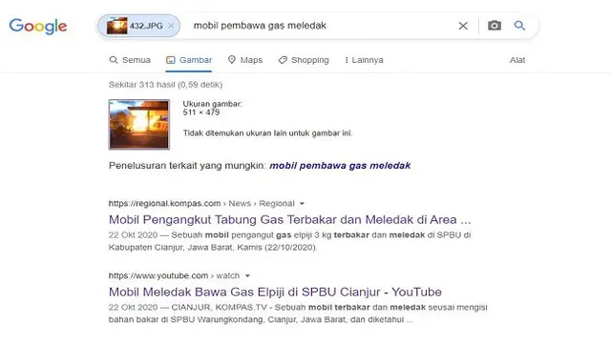Open the Maps tab
The image size is (611, 343).
click(245, 60)
